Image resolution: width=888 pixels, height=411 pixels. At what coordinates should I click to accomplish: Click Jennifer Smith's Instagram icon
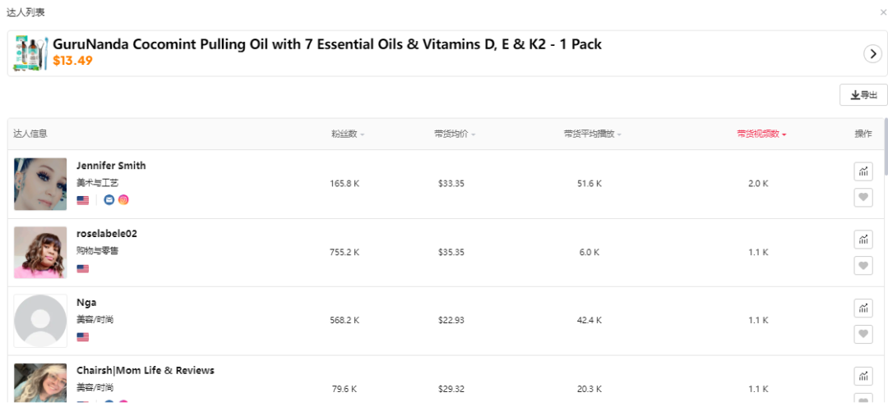point(123,199)
